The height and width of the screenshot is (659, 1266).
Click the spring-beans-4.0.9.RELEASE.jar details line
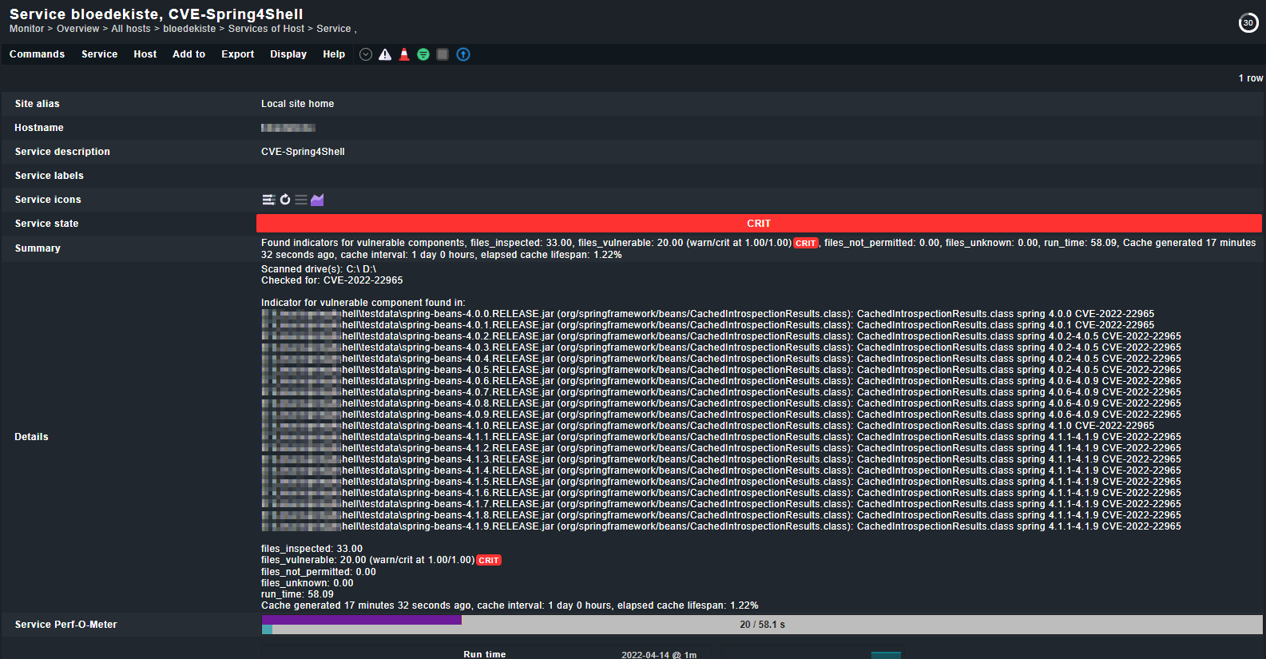point(721,415)
